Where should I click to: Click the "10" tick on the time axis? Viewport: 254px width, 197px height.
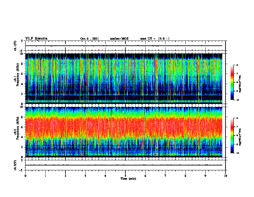(x=225, y=176)
